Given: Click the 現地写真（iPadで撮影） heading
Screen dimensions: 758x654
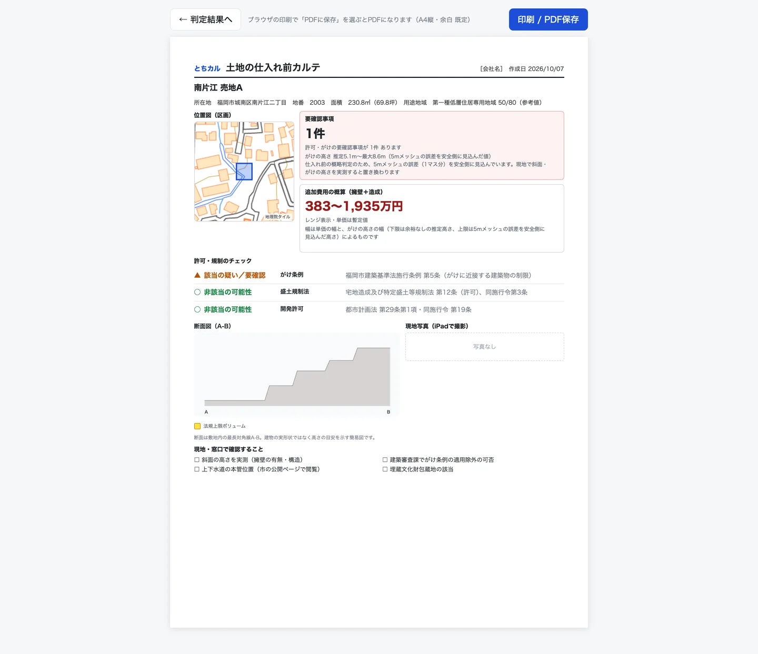Looking at the screenshot, I should click(x=437, y=326).
